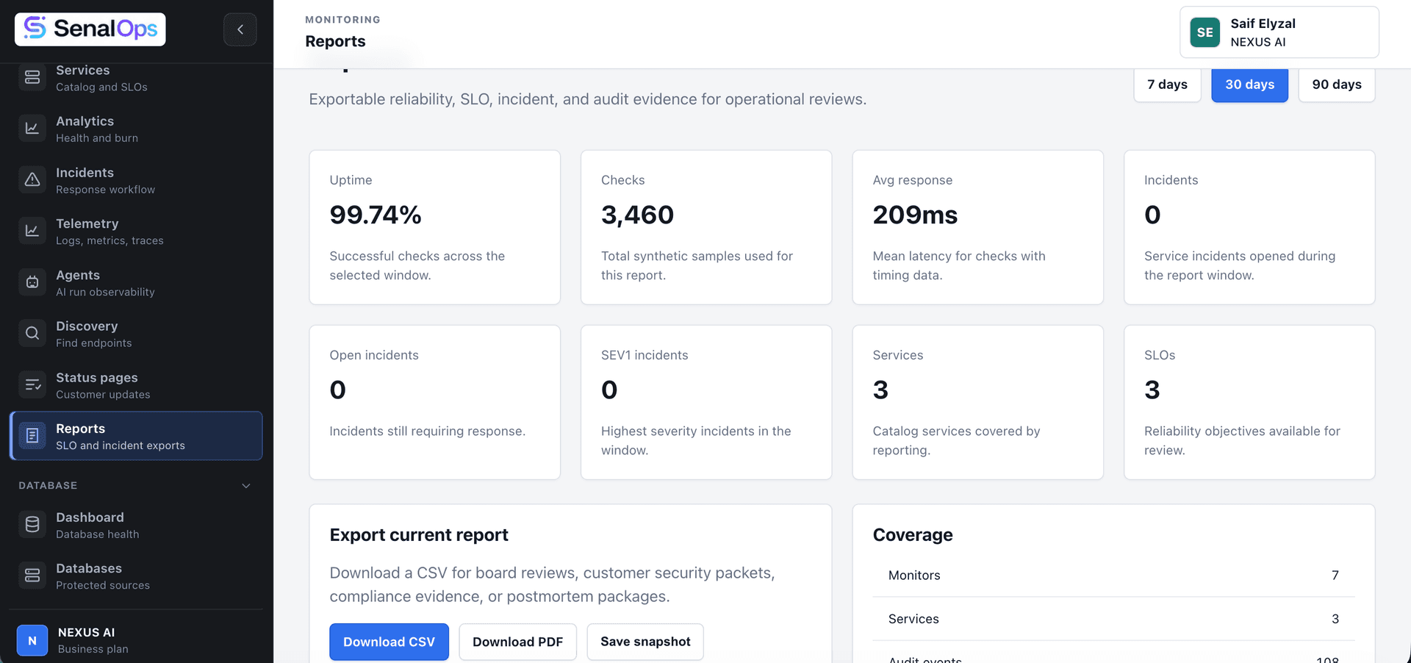Navigate to Telemetry logs, metrics, traces

click(x=136, y=231)
